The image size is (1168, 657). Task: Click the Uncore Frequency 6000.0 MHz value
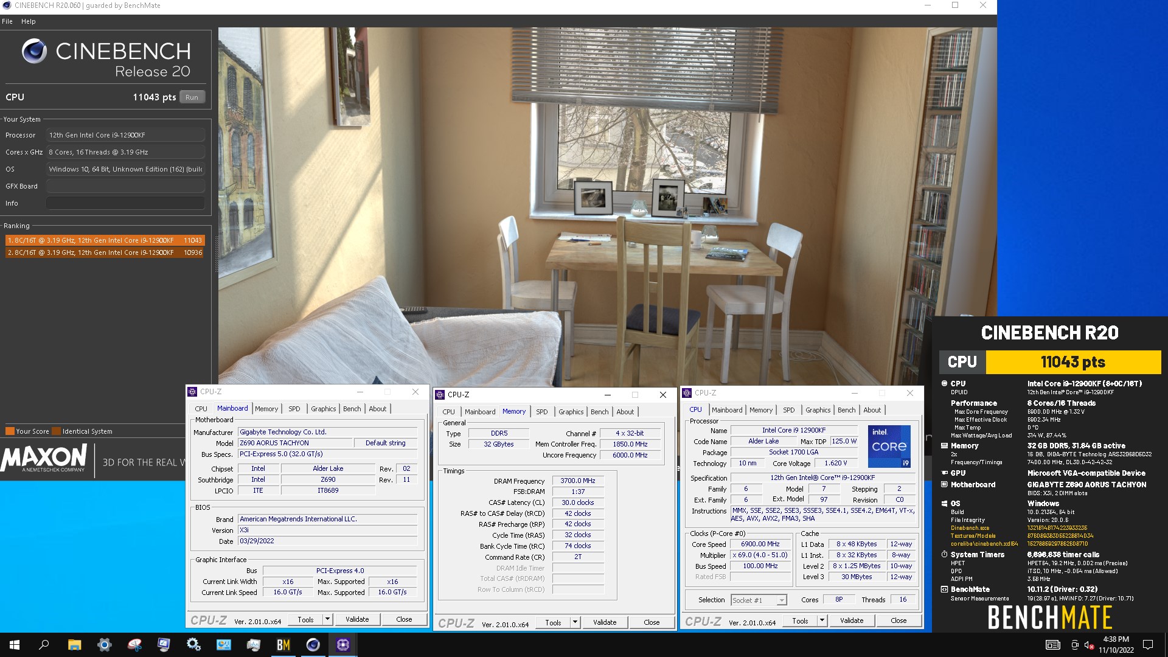pyautogui.click(x=630, y=455)
